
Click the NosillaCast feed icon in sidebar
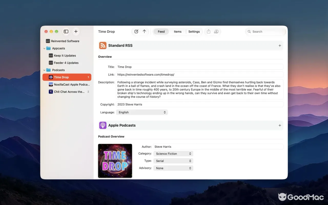click(x=51, y=84)
